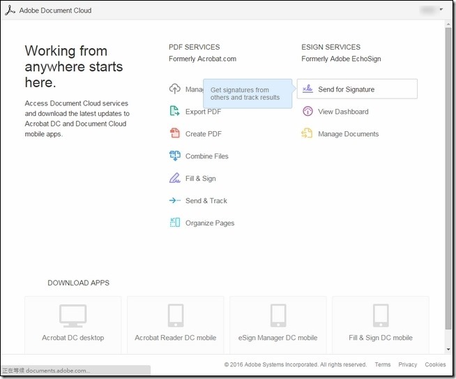Open Acrobat Reader DC mobile download label
456x379 pixels.
pos(176,338)
